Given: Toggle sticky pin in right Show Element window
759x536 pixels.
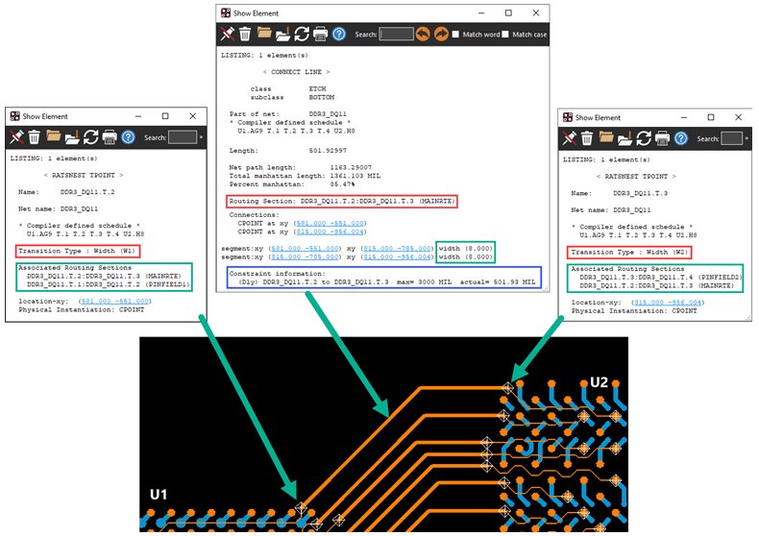Looking at the screenshot, I should click(x=569, y=138).
